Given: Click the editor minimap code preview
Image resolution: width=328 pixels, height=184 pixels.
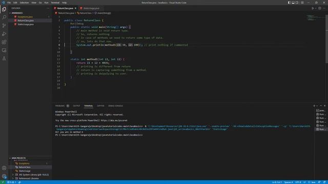Looking at the screenshot, I should pos(316,18).
